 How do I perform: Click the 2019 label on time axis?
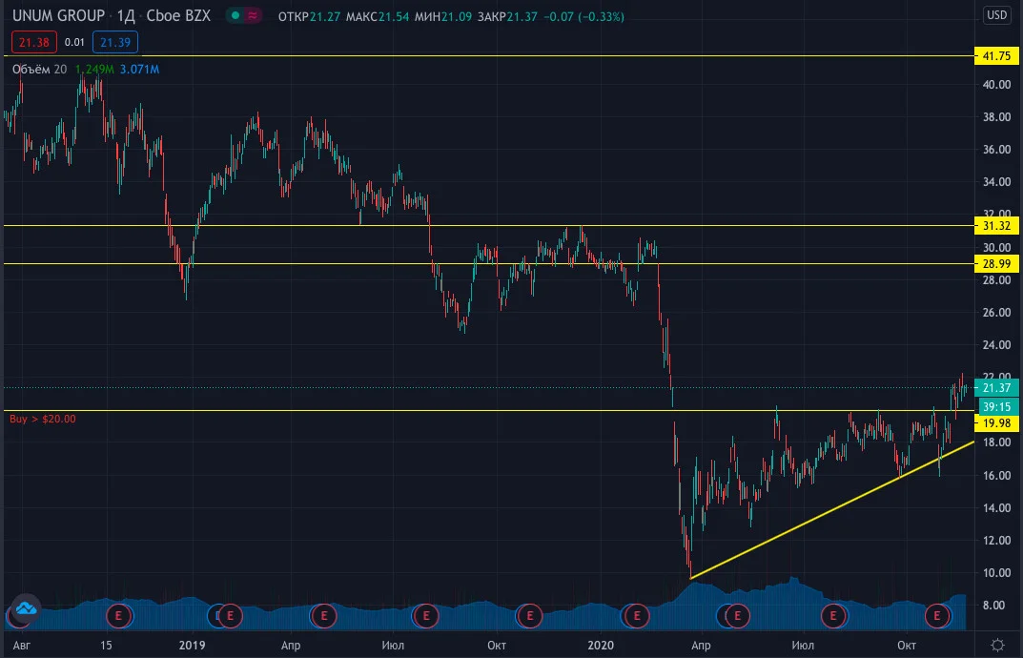point(192,645)
